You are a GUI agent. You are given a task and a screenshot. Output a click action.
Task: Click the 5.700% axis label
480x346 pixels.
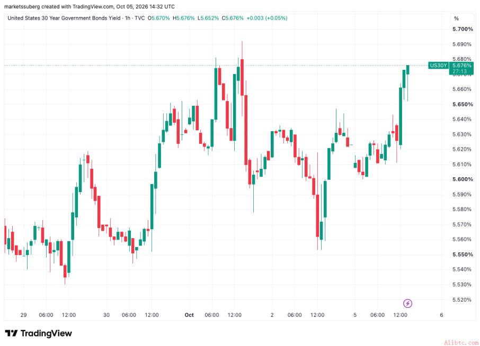(463, 29)
